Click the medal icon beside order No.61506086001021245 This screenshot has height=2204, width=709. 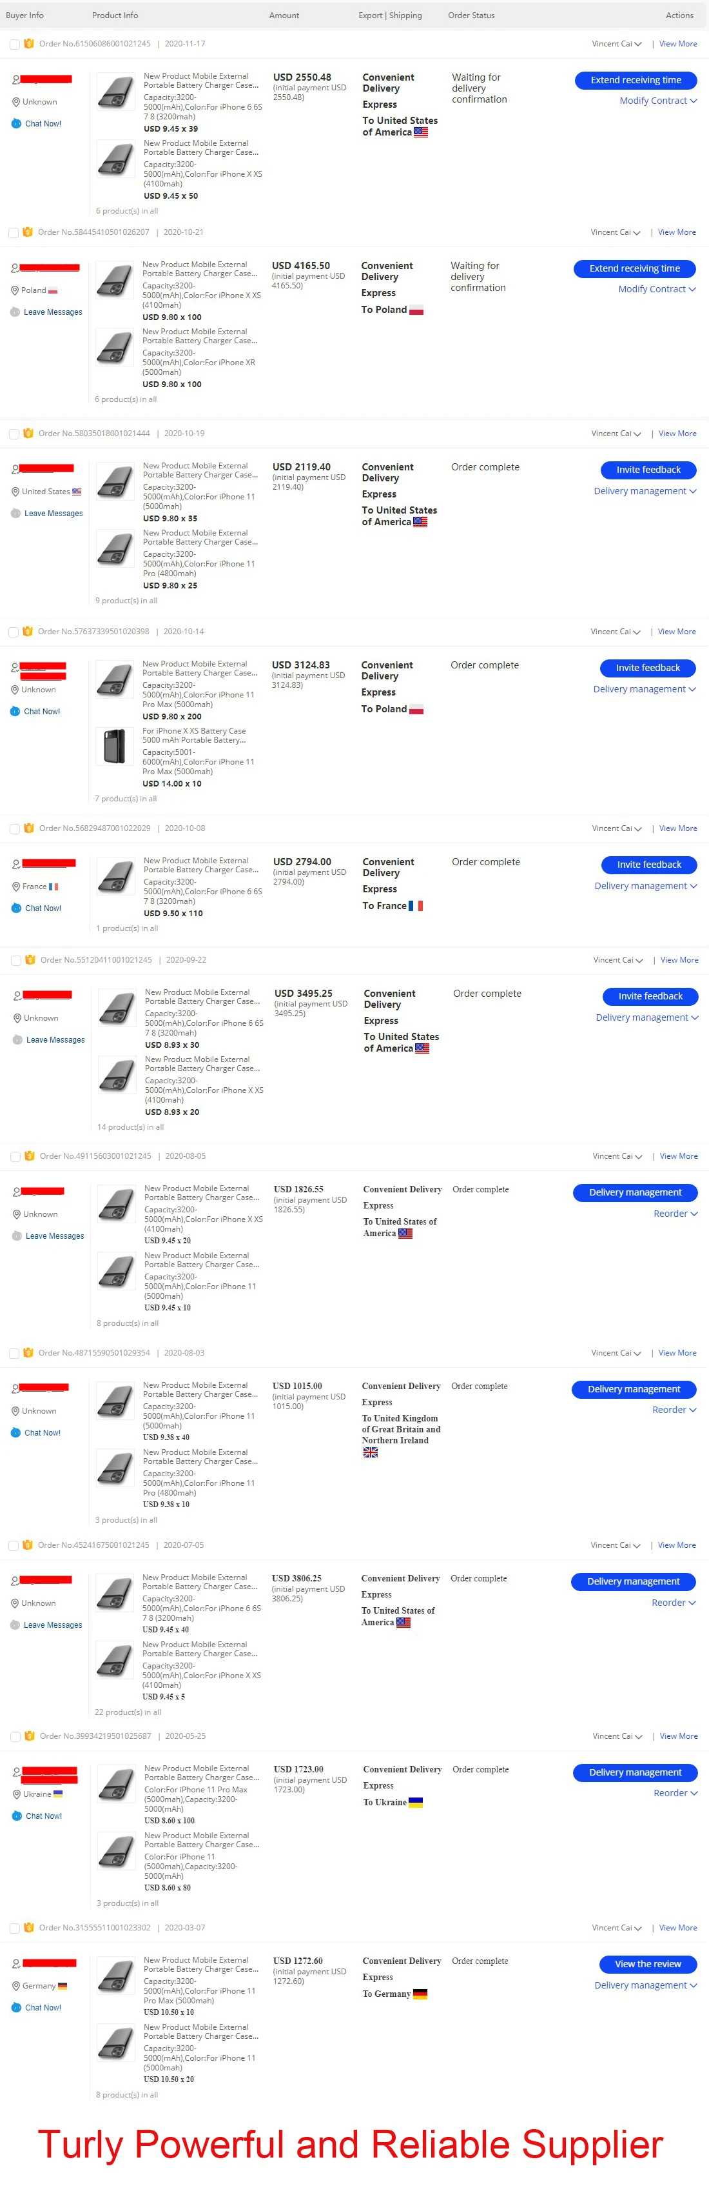(28, 44)
